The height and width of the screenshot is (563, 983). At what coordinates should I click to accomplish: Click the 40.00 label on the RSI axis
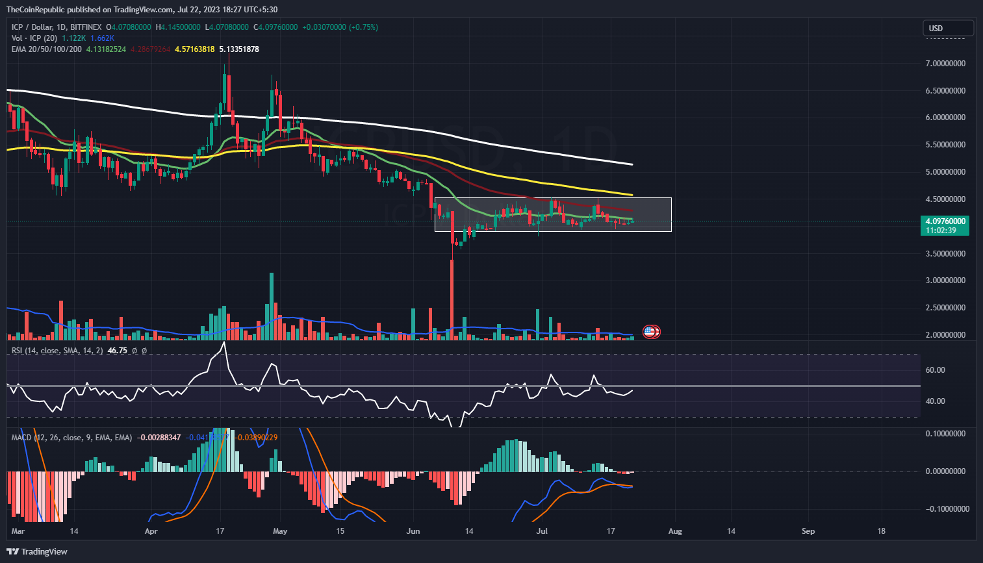click(935, 401)
